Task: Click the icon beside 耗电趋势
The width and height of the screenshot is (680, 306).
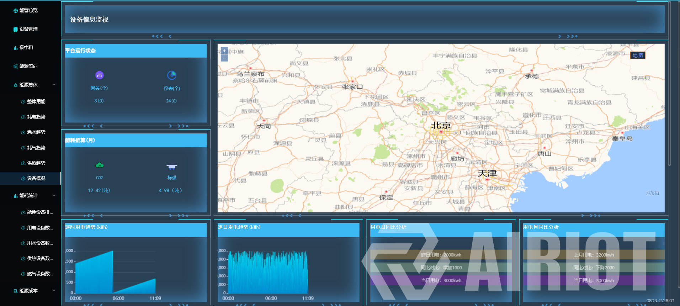Action: pyautogui.click(x=23, y=117)
